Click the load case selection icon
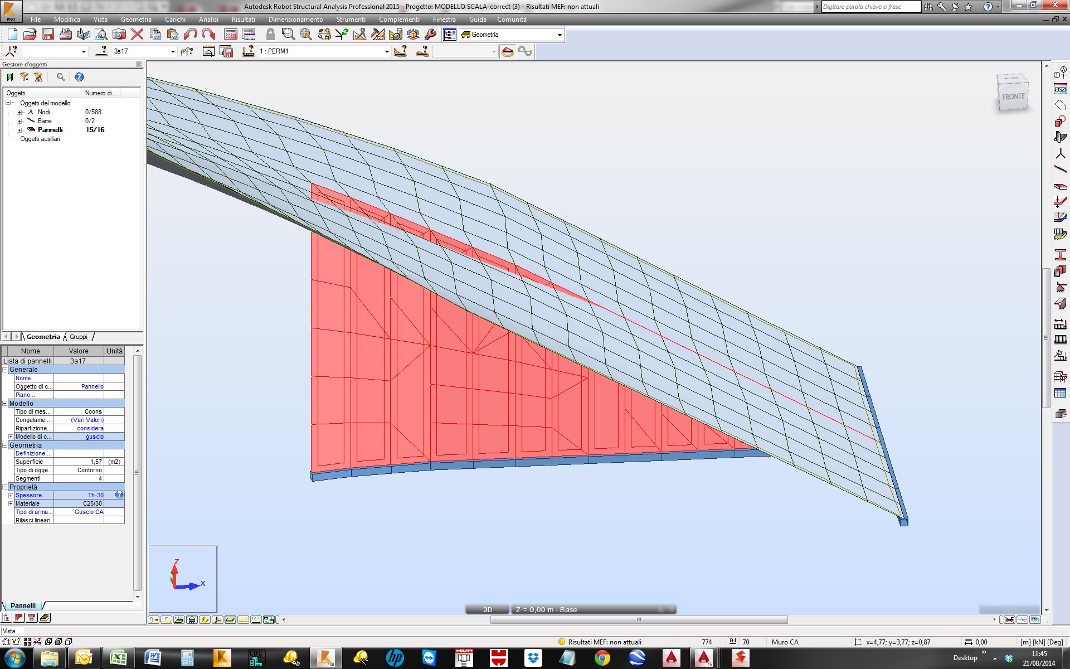 [249, 51]
